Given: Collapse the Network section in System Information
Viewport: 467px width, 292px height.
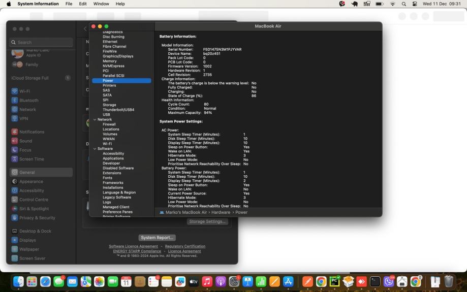Looking at the screenshot, I should [95, 119].
